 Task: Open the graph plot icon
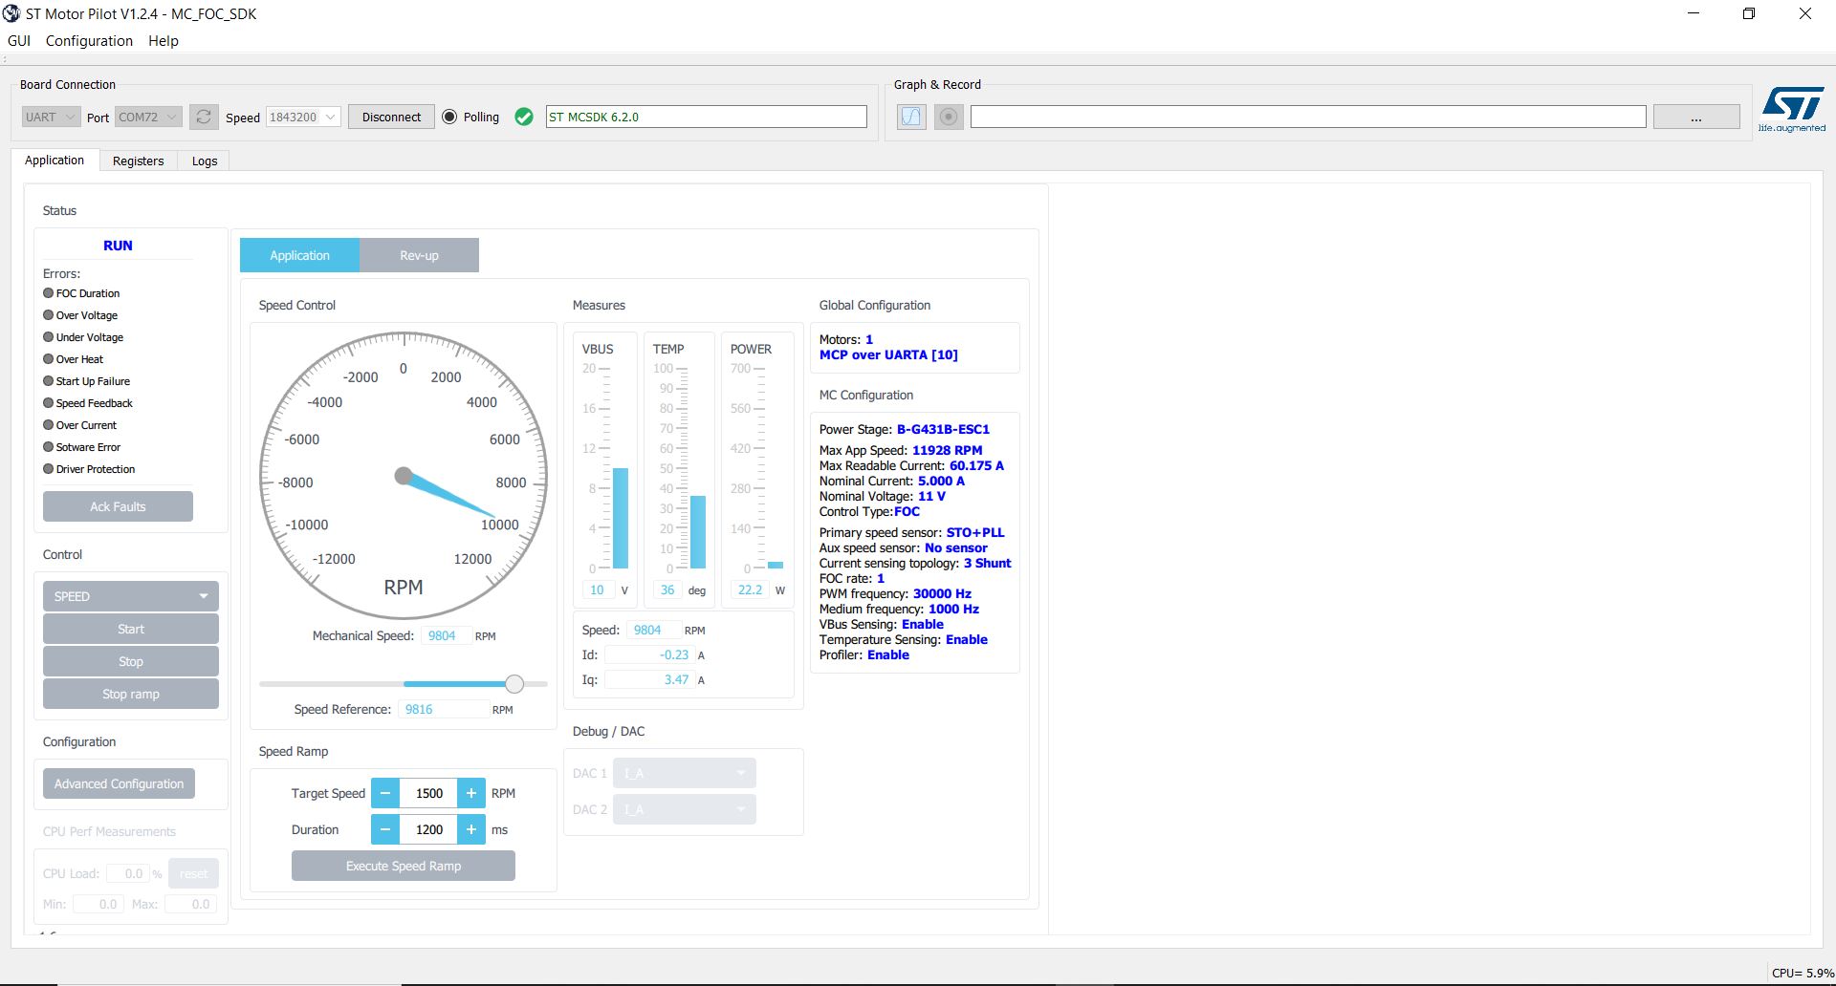tap(911, 117)
